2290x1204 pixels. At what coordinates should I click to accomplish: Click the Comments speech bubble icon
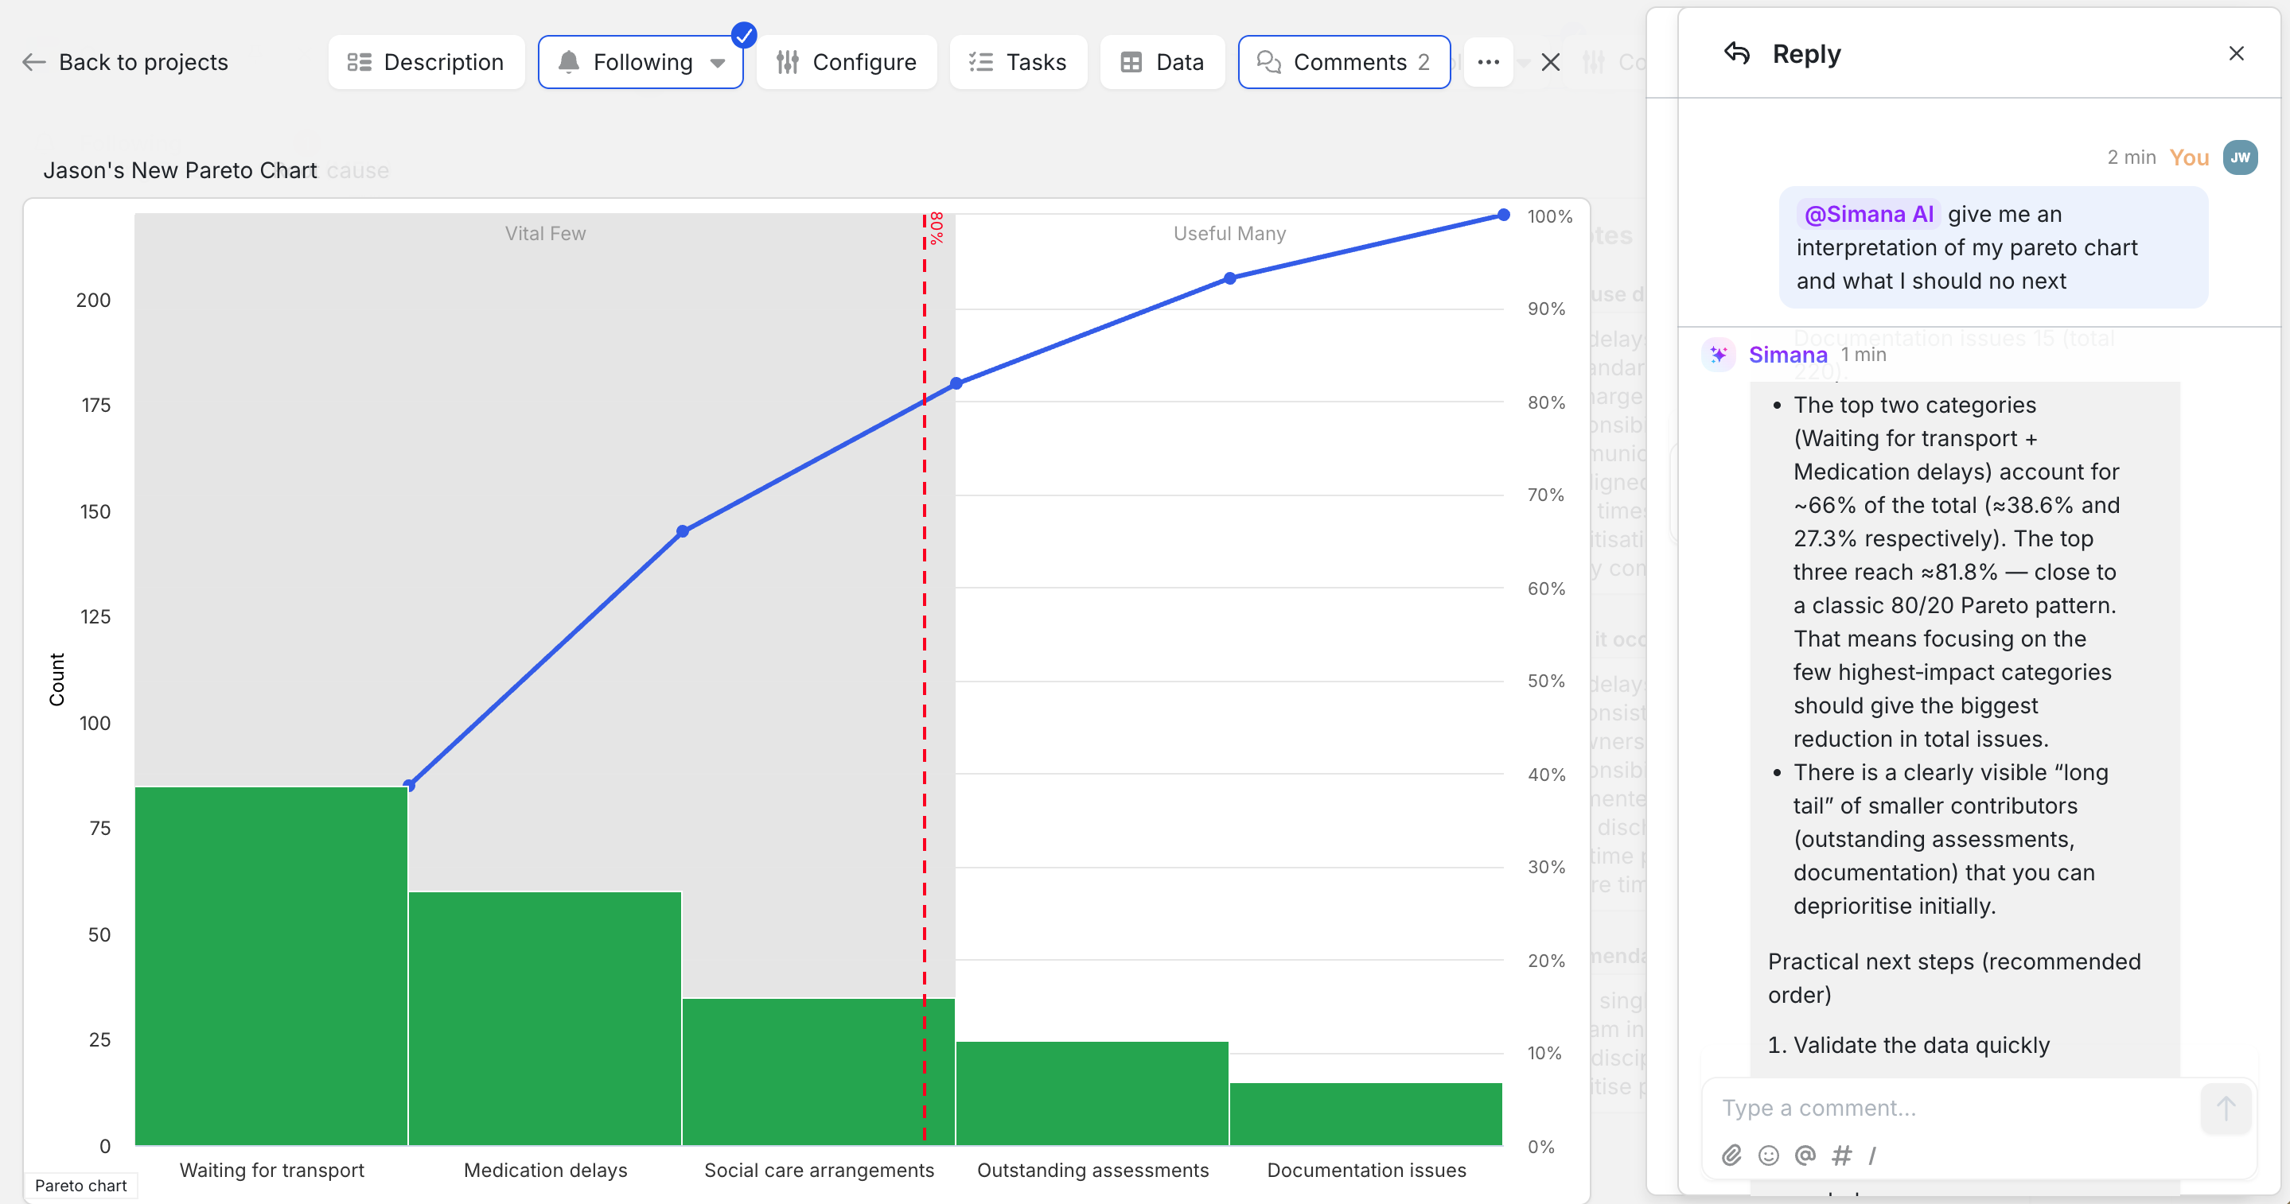coord(1268,62)
